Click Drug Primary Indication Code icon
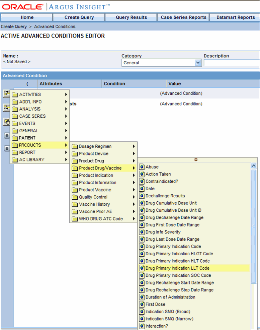 [x=142, y=247]
